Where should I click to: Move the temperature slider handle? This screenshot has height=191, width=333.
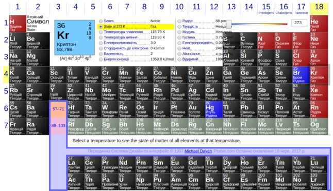(228, 24)
